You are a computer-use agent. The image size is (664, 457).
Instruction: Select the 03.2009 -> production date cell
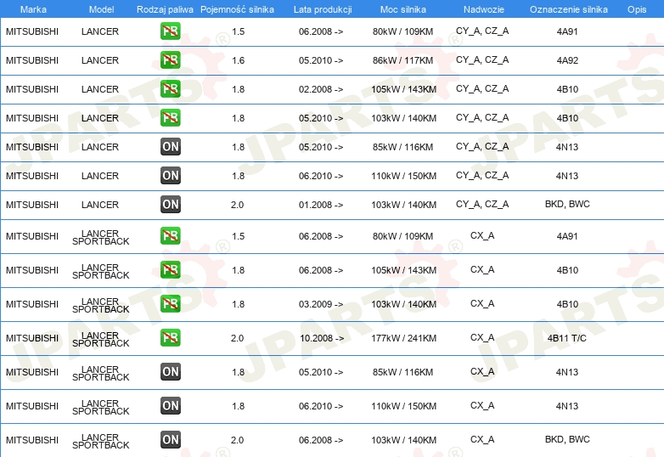click(321, 304)
